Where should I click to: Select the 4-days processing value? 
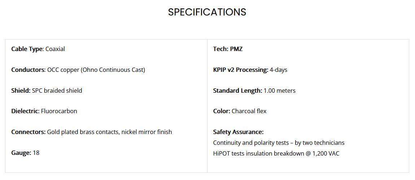(279, 70)
